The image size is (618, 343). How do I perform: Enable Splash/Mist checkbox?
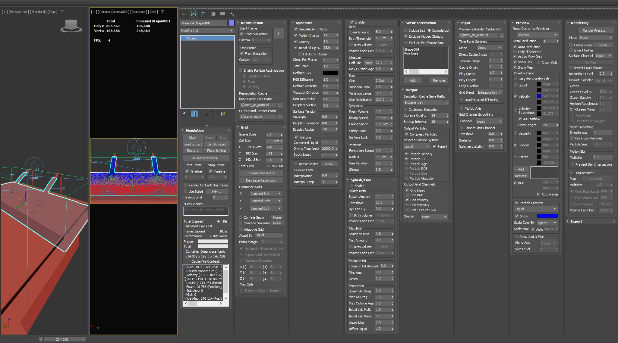[x=352, y=186]
